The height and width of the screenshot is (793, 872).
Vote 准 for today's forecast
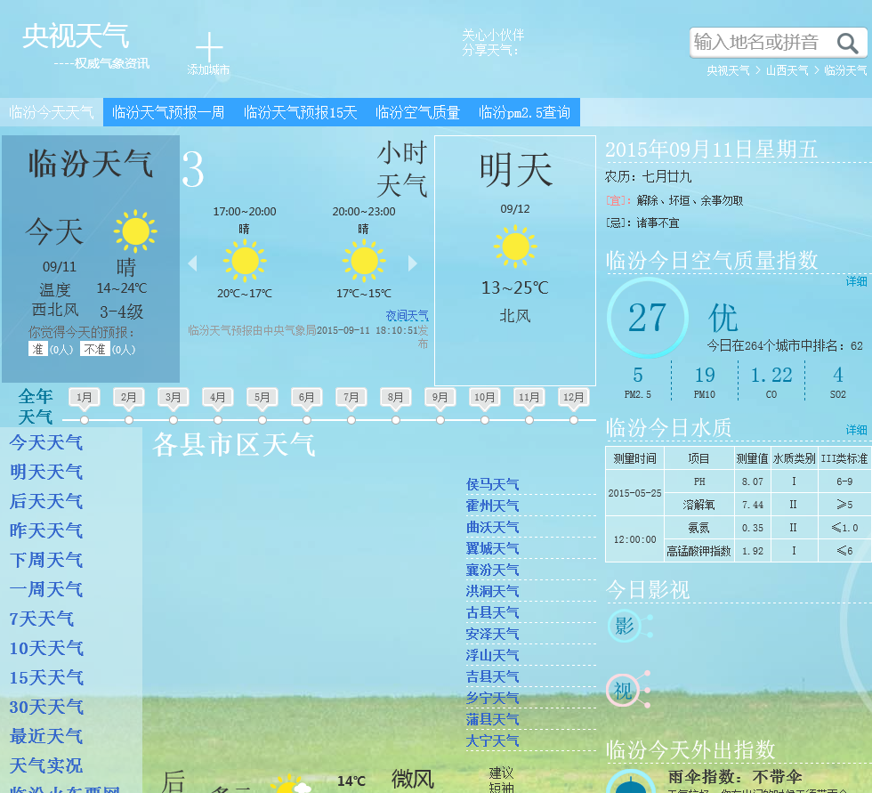click(x=37, y=349)
